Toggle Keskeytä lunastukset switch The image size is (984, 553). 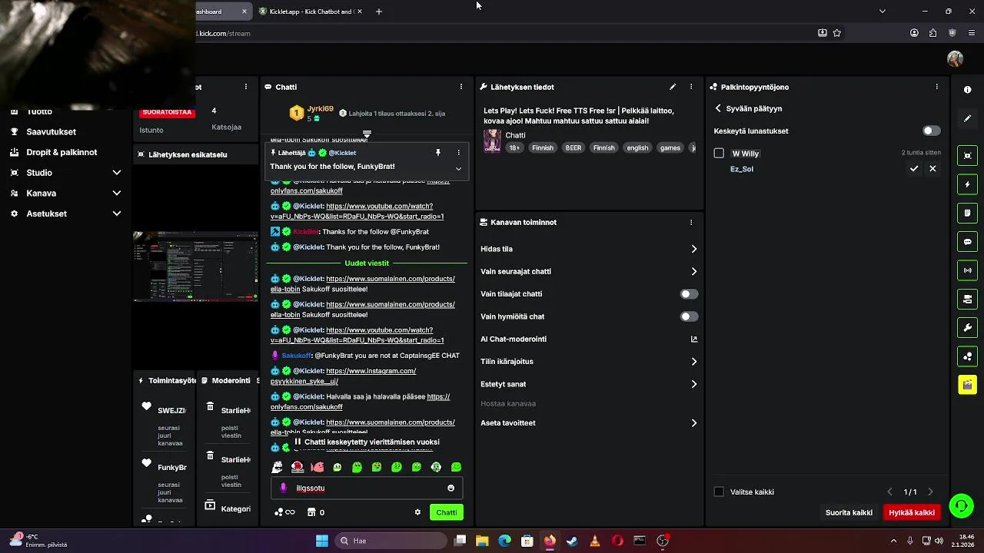pos(932,131)
